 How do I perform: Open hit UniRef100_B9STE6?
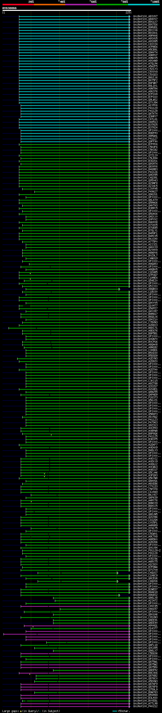(x=145, y=25)
